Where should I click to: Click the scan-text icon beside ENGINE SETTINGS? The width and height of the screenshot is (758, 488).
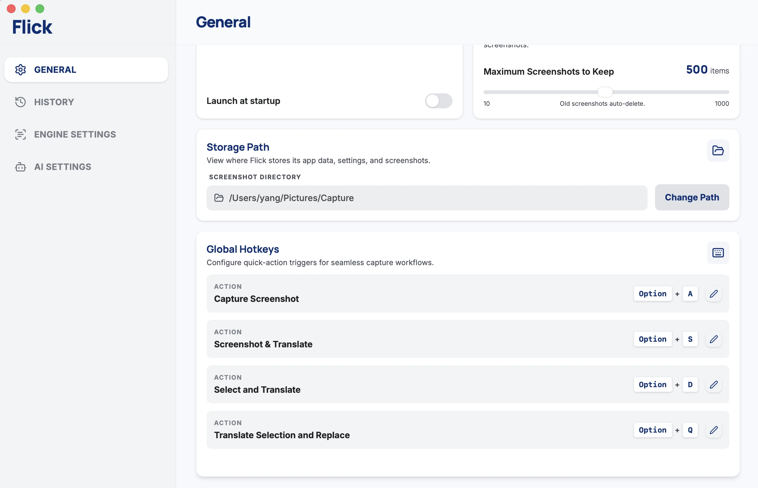point(21,134)
